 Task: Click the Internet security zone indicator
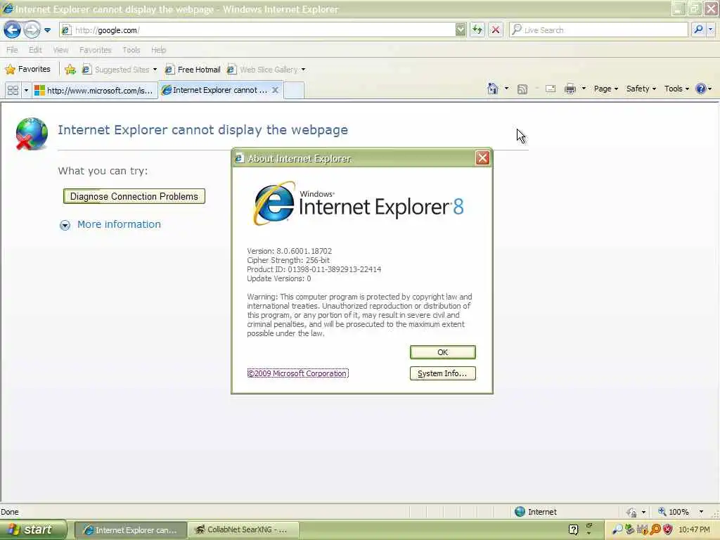[x=535, y=512]
